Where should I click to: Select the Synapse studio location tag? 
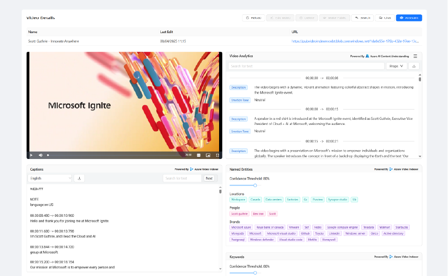click(x=338, y=200)
